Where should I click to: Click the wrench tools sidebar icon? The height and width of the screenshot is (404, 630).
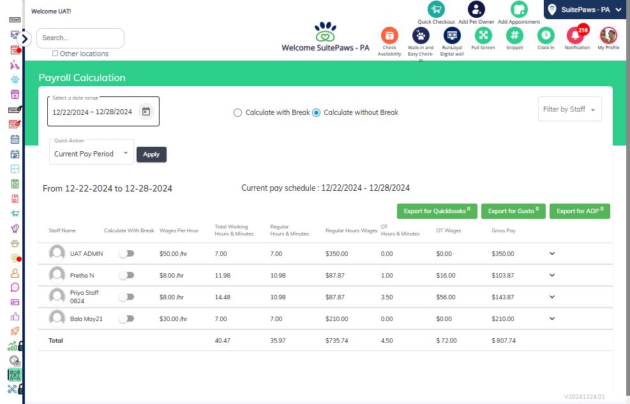(x=12, y=389)
